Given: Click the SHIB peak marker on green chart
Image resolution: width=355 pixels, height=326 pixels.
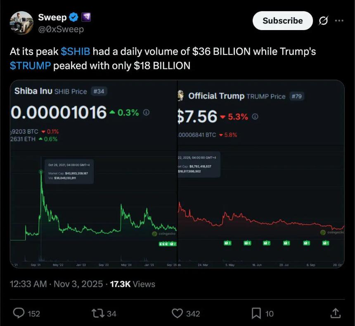Looking at the screenshot, I should point(41,171).
